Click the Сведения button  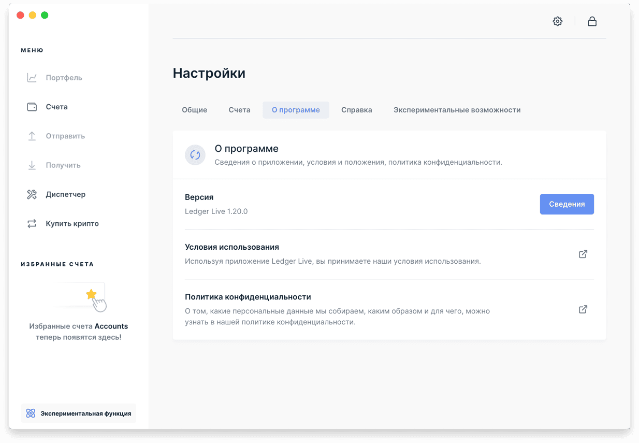click(x=567, y=204)
